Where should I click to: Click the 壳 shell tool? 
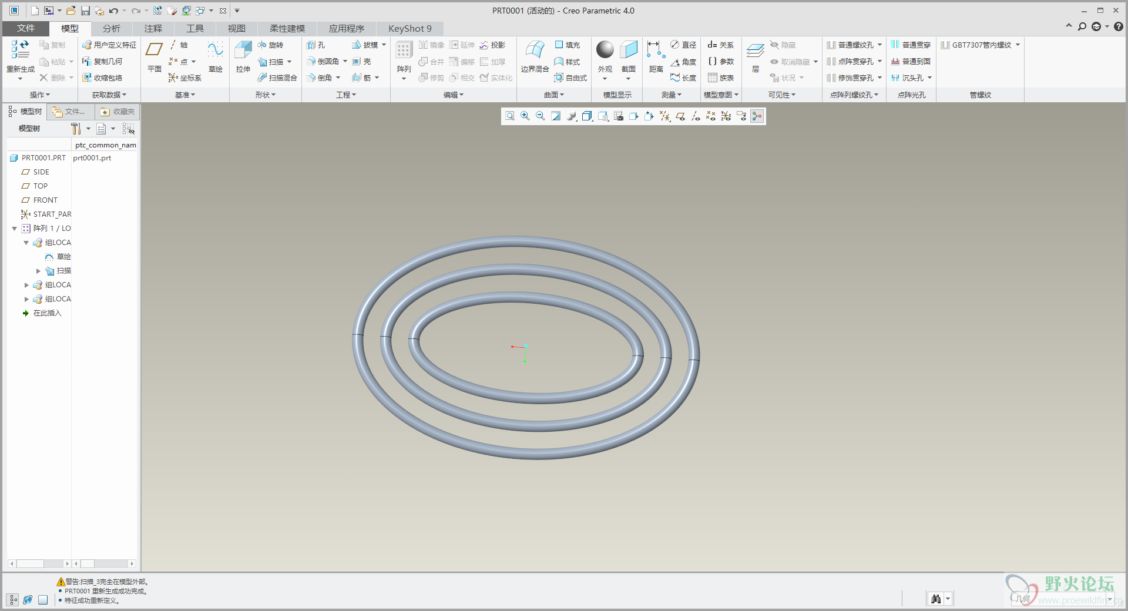361,61
